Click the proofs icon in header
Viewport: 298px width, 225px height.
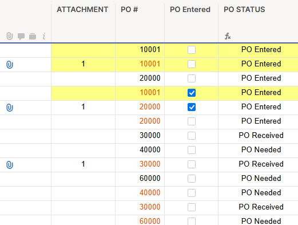[x=33, y=36]
